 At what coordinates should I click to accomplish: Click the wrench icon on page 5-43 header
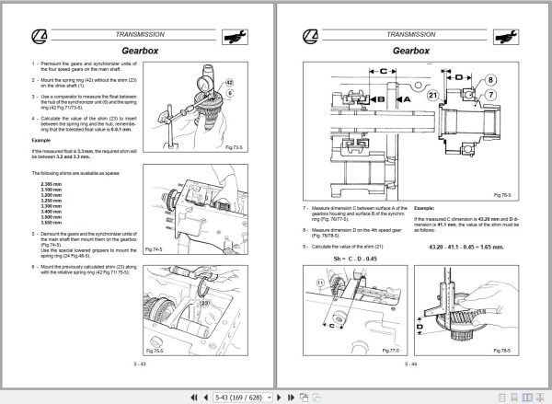[x=235, y=37]
